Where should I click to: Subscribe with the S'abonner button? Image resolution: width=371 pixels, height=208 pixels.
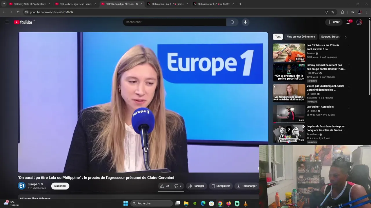click(x=60, y=186)
